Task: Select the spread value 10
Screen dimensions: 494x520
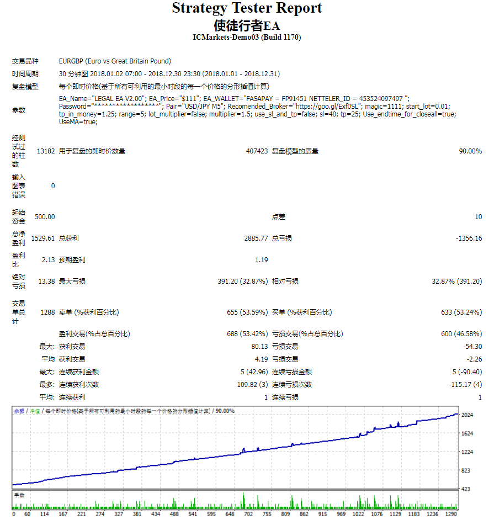Action: pyautogui.click(x=479, y=217)
